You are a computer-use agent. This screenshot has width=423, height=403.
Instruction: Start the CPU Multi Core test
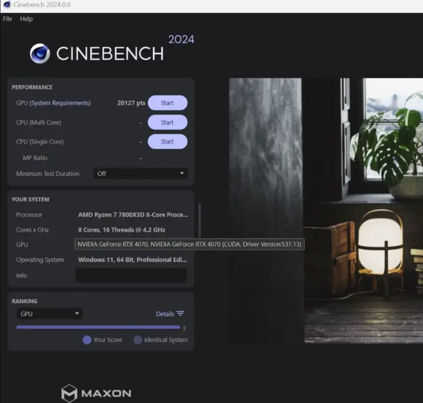tap(167, 122)
